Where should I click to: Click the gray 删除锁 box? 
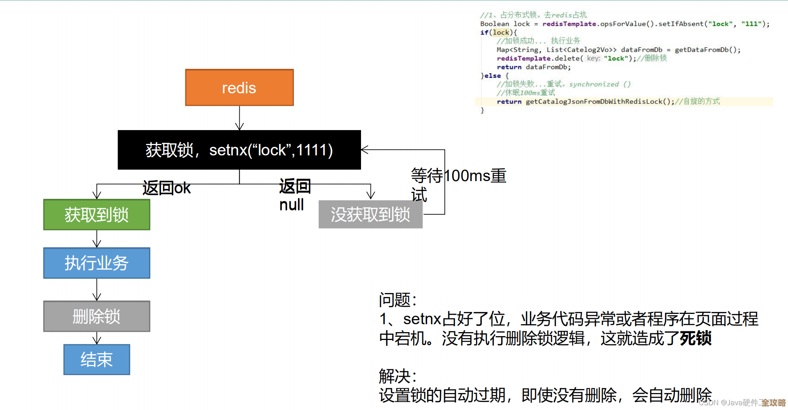point(97,316)
